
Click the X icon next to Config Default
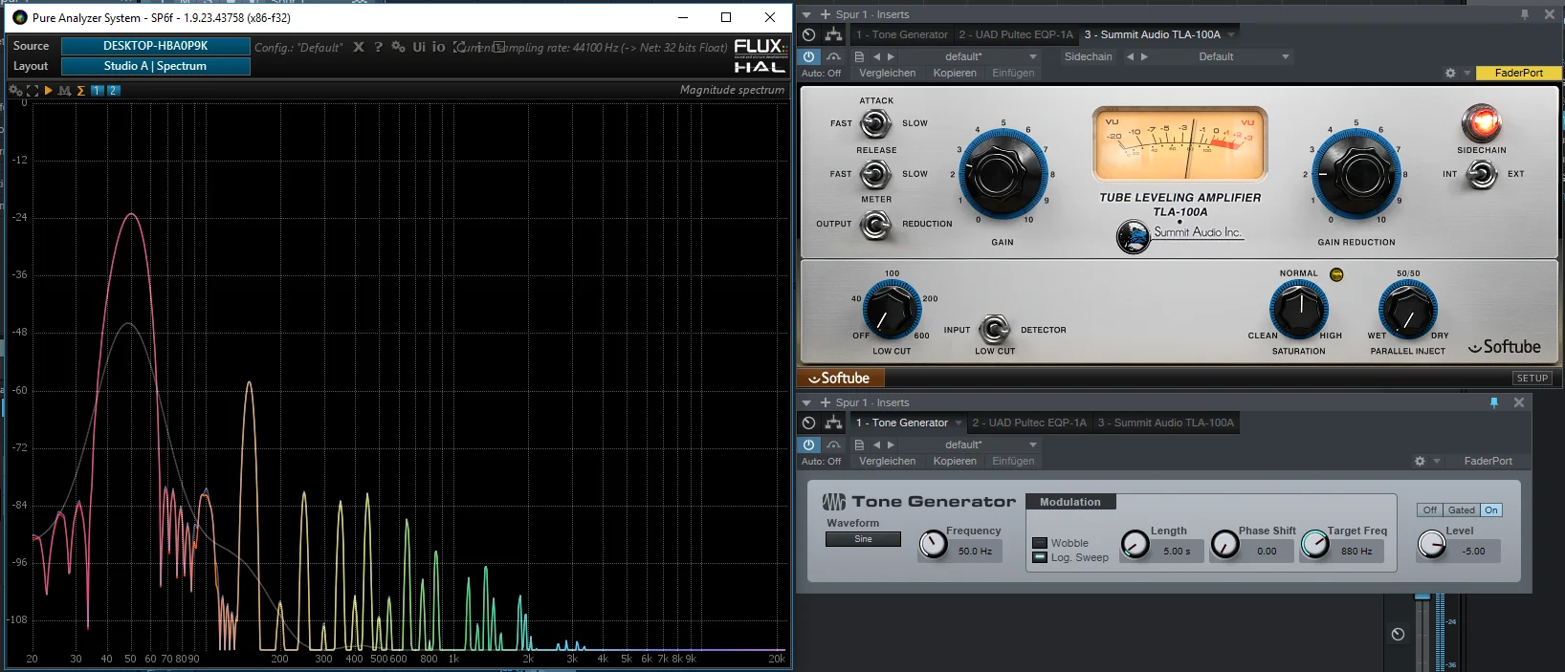point(359,47)
